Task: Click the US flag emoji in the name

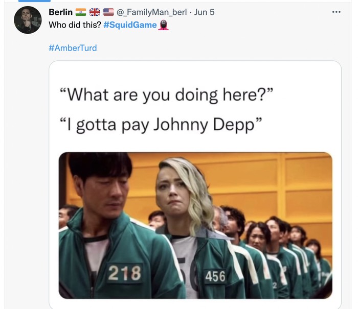Action: click(108, 12)
